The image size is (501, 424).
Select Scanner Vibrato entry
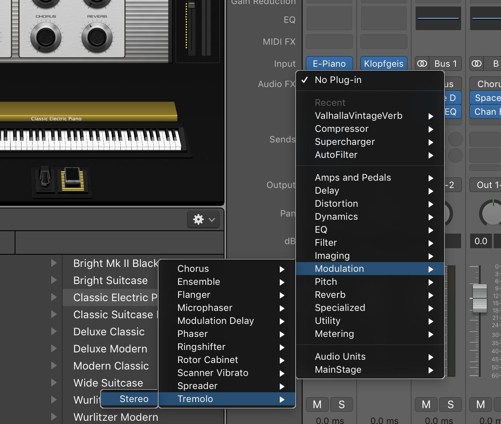pos(227,373)
